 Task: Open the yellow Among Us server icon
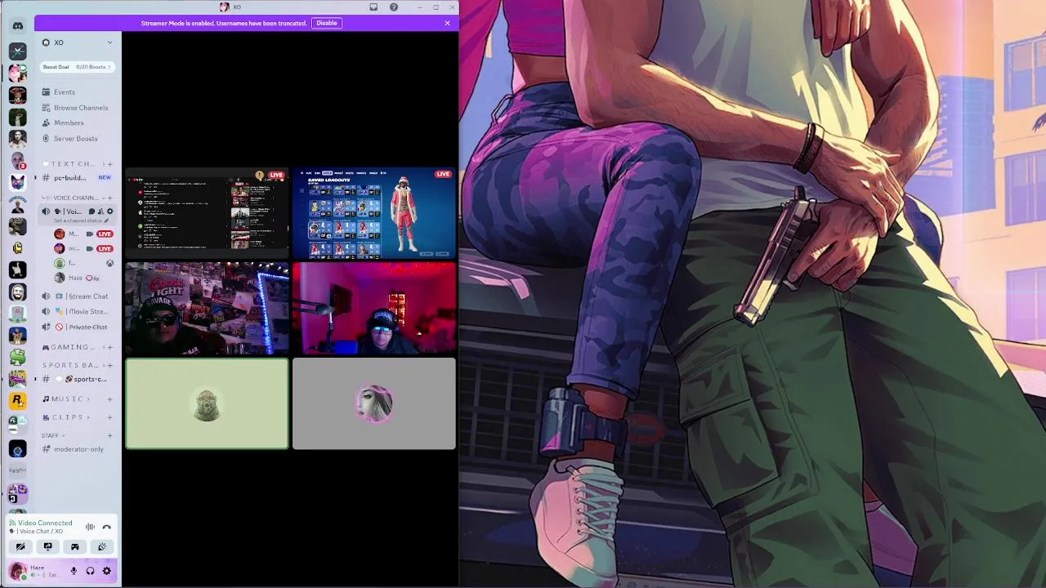[x=17, y=247]
